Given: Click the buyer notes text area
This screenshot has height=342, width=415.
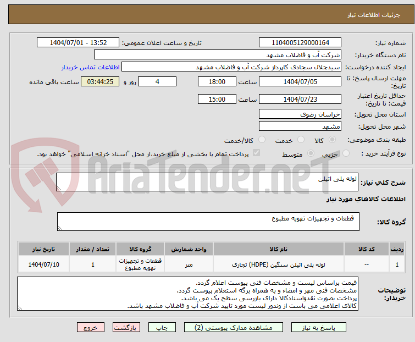Looking at the screenshot, I should [x=187, y=294].
